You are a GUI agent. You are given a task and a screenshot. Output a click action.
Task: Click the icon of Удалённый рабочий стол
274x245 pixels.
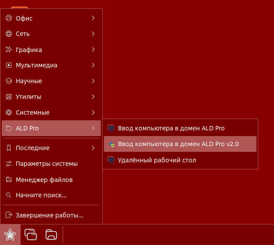[111, 160]
